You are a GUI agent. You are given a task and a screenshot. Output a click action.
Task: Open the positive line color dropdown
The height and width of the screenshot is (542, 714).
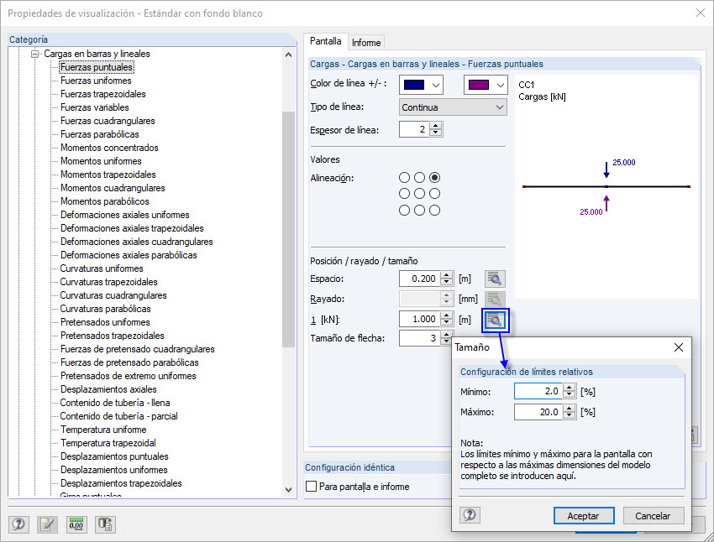436,85
